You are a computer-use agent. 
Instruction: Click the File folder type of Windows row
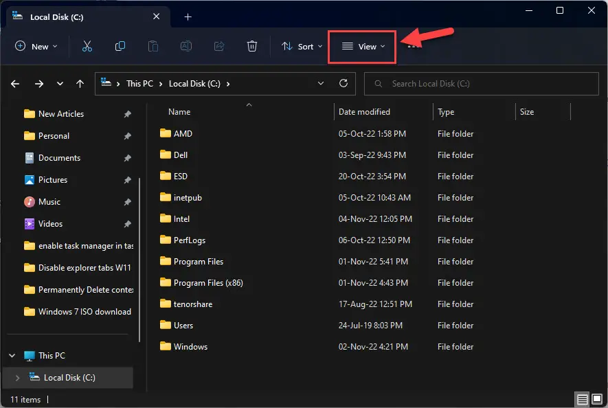[x=455, y=347]
